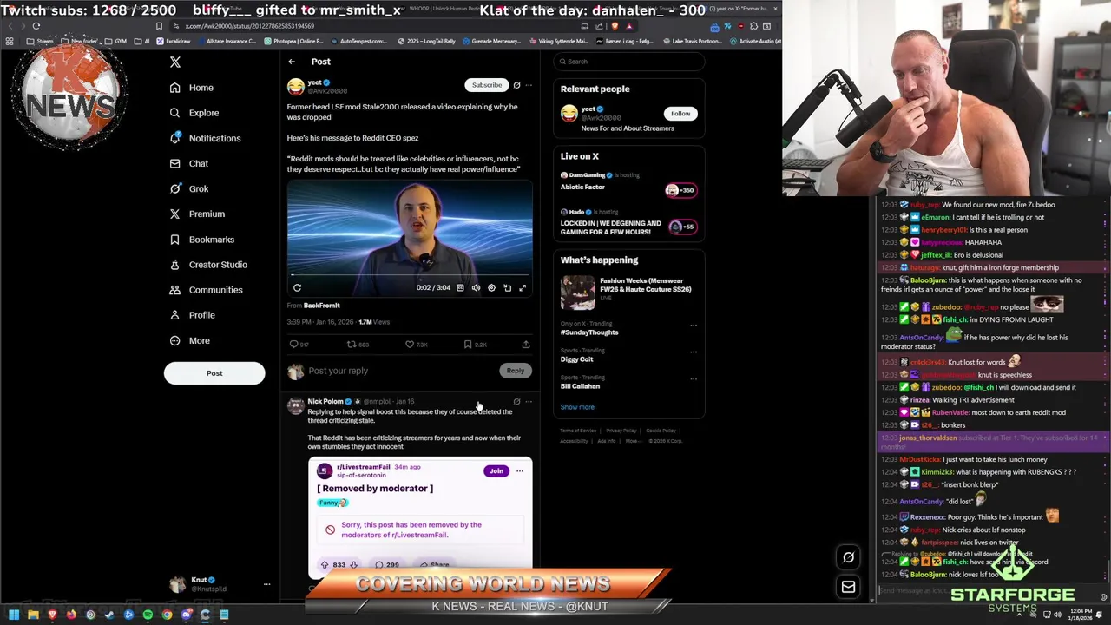Open the Reddit card three-dot menu
Viewport: 1111px width, 625px height.
(519, 471)
